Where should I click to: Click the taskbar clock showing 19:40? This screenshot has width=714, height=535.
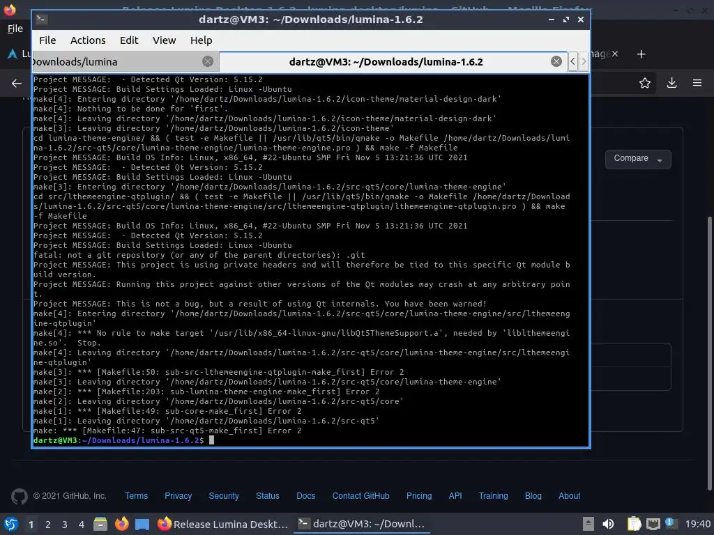click(x=697, y=524)
